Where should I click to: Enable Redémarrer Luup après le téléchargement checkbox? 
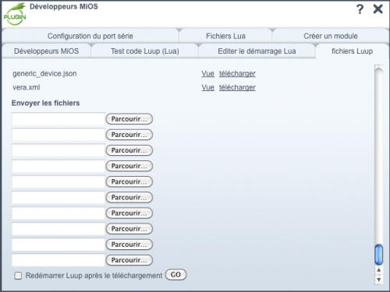tap(18, 276)
